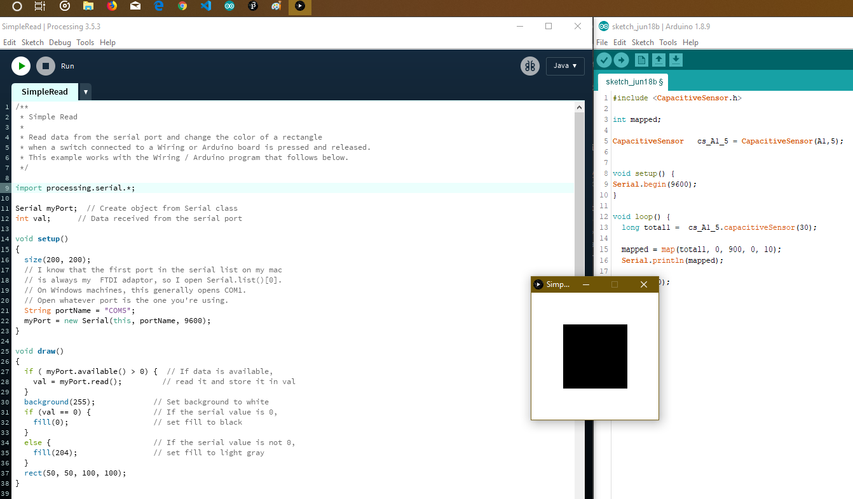Click the circular disc icon in taskbar
The image size is (853, 499).
pyautogui.click(x=64, y=6)
